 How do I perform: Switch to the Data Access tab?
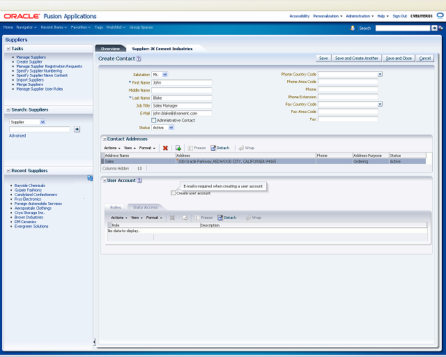pyautogui.click(x=146, y=208)
